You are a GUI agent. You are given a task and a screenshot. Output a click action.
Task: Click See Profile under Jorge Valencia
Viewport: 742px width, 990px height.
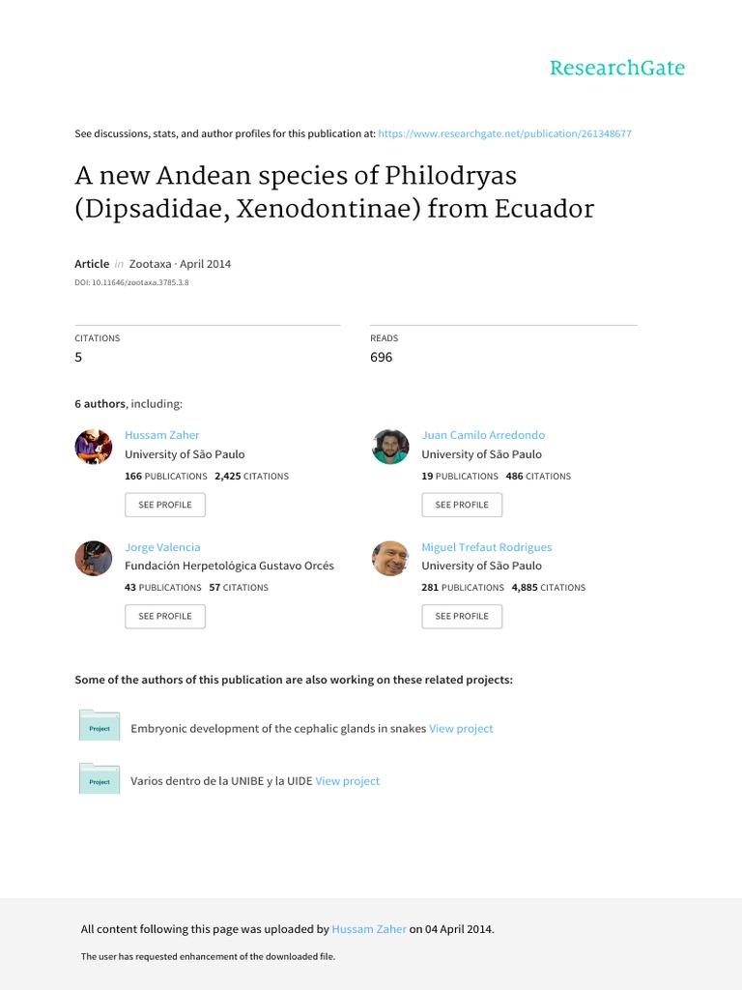point(165,616)
